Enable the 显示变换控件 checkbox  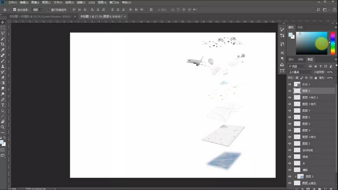[x=49, y=10]
